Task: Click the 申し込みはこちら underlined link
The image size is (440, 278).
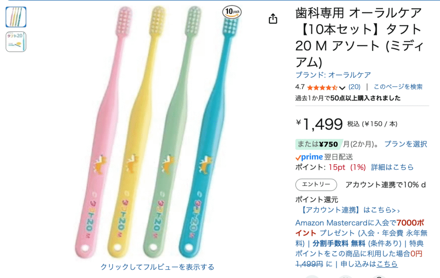Action: (369, 264)
